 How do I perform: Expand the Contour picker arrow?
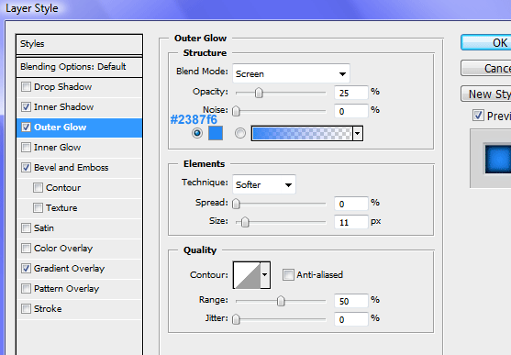(x=265, y=275)
